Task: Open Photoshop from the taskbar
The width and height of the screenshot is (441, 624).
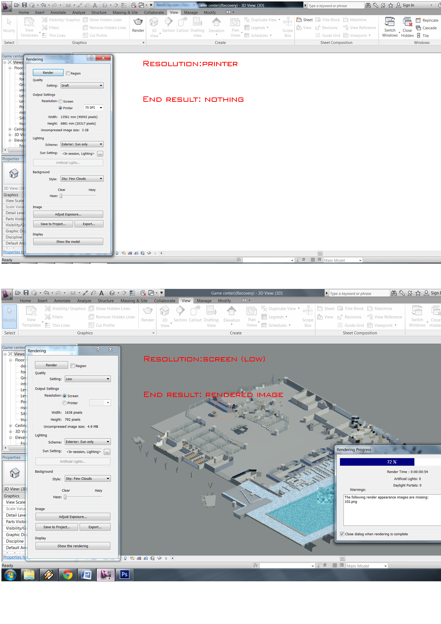Action: (x=124, y=575)
